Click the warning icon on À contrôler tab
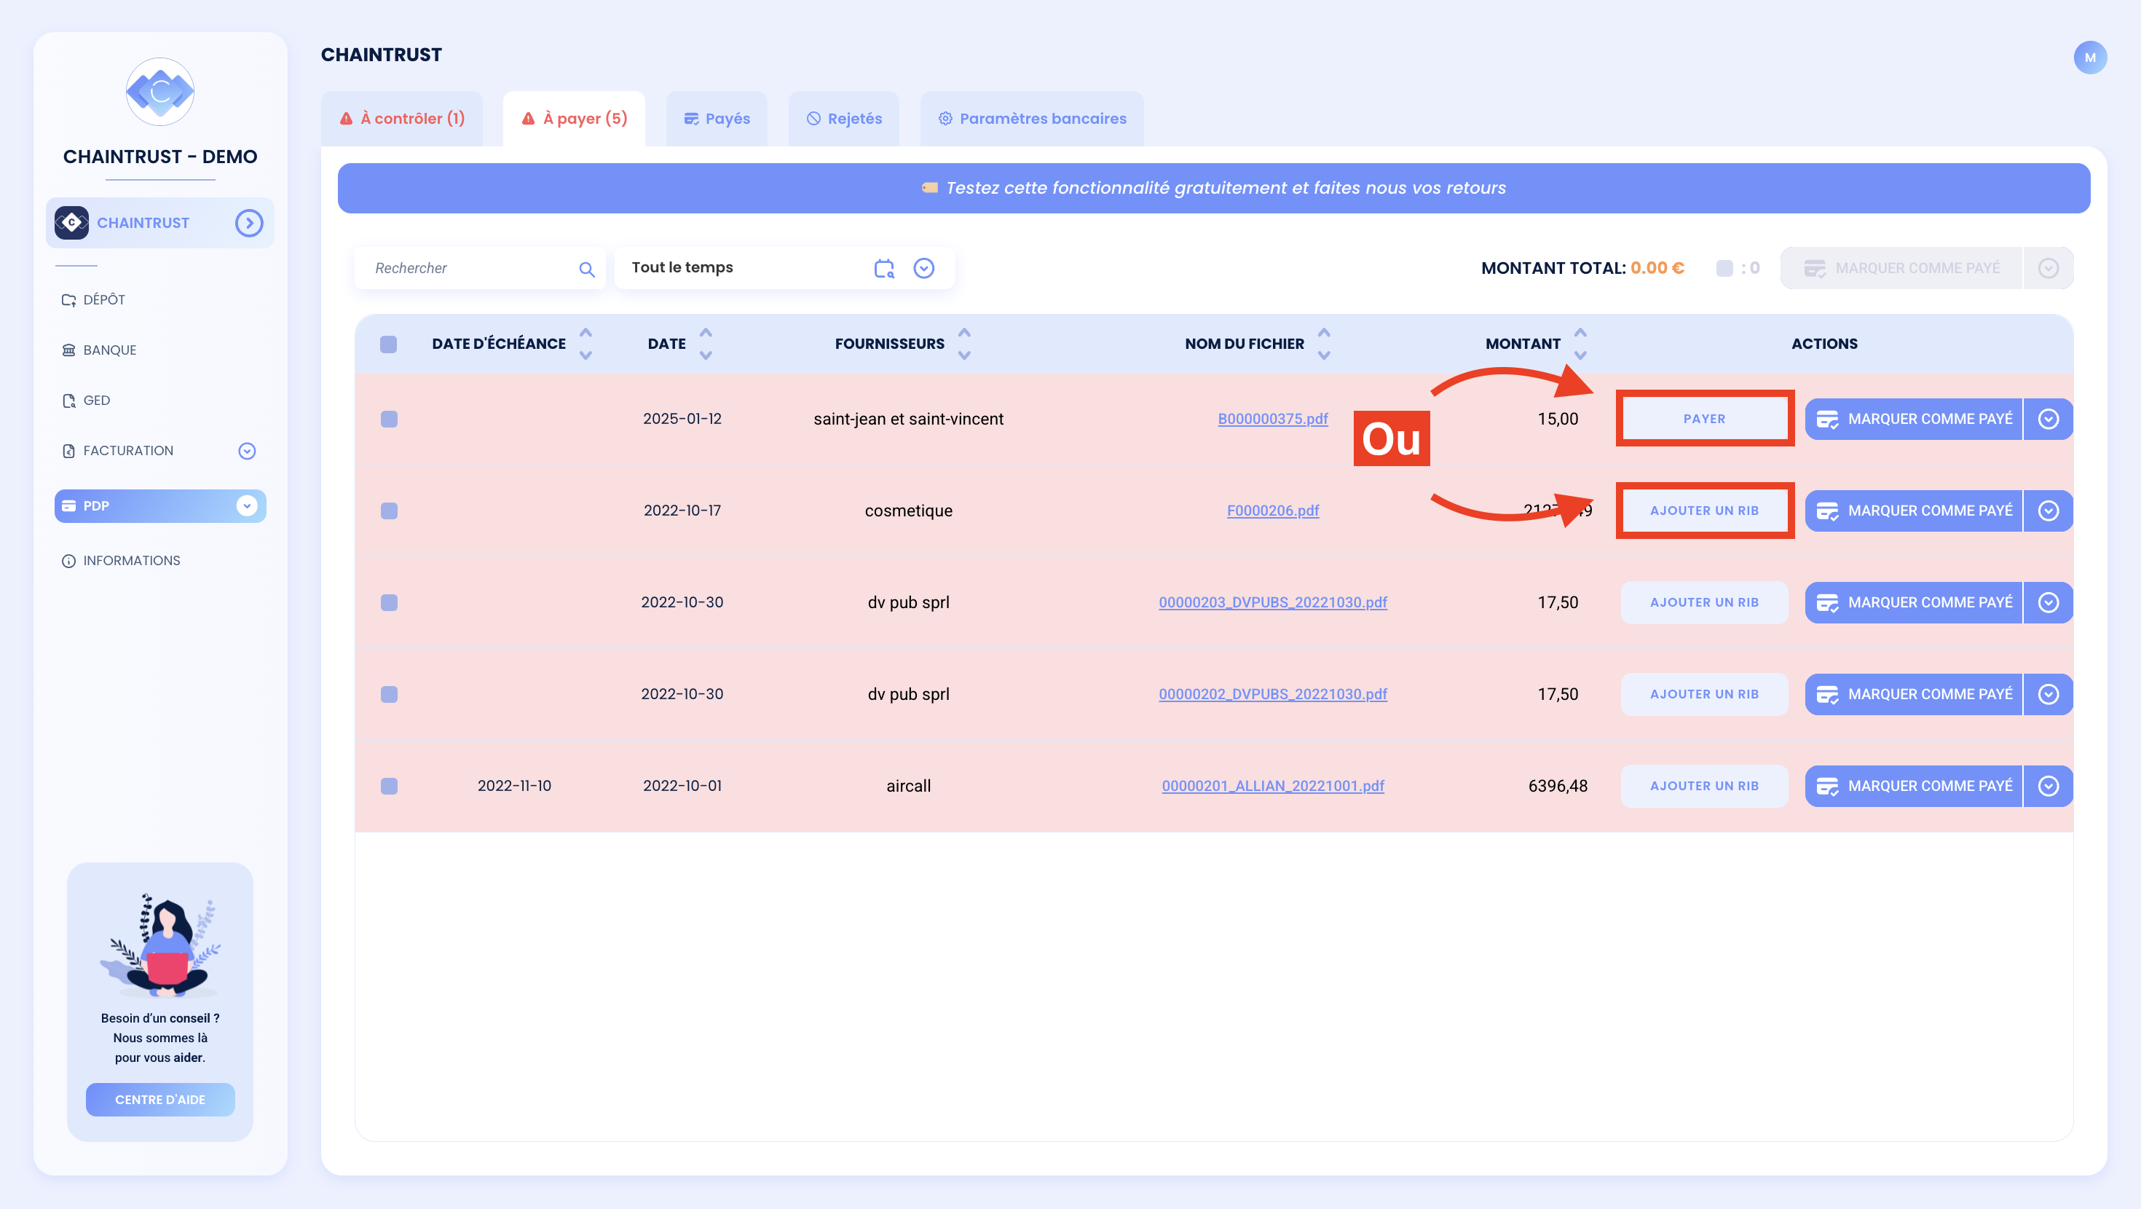This screenshot has width=2141, height=1209. click(x=347, y=119)
